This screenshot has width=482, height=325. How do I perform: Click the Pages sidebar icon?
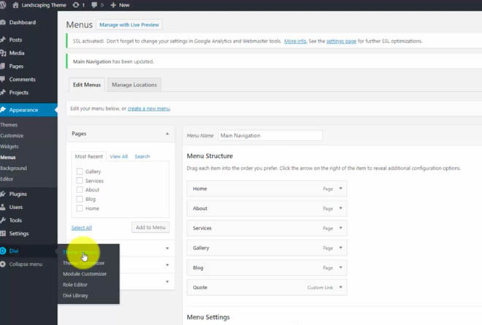(3, 66)
